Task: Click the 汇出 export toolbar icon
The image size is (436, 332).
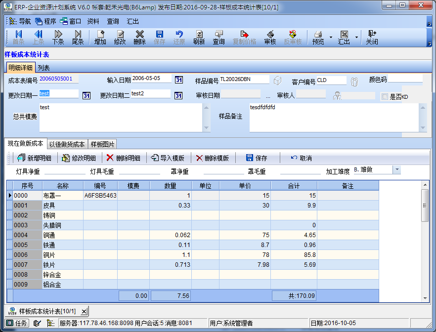Action: coord(344,37)
